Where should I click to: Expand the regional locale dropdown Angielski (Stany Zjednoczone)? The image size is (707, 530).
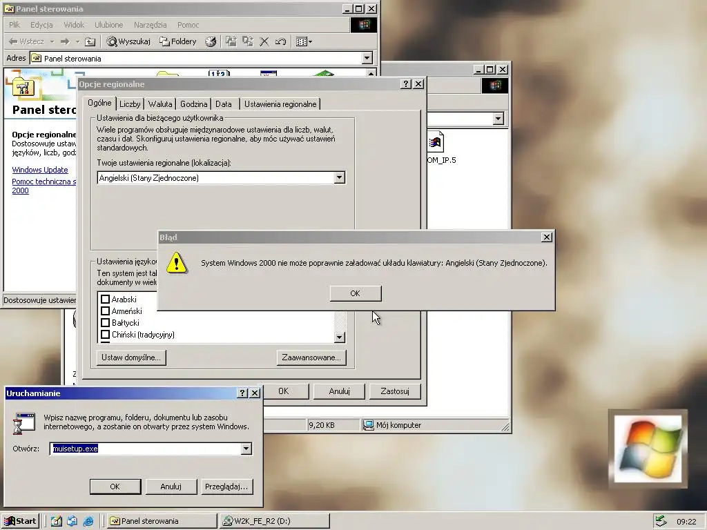coord(340,177)
